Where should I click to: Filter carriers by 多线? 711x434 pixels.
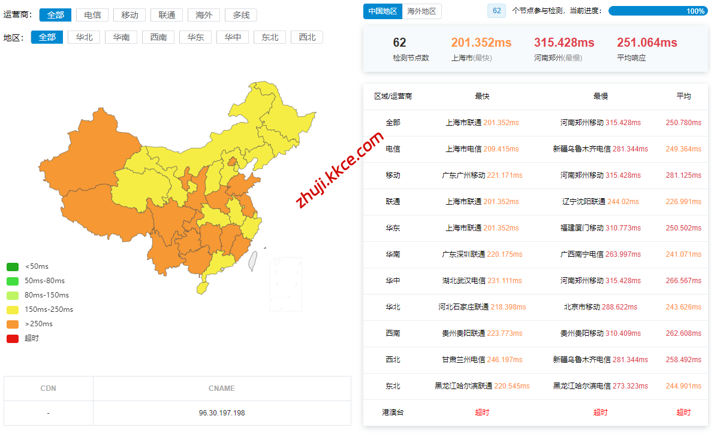point(241,15)
